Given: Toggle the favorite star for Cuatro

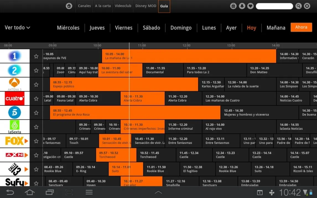Looking at the screenshot, I should tap(36, 99).
